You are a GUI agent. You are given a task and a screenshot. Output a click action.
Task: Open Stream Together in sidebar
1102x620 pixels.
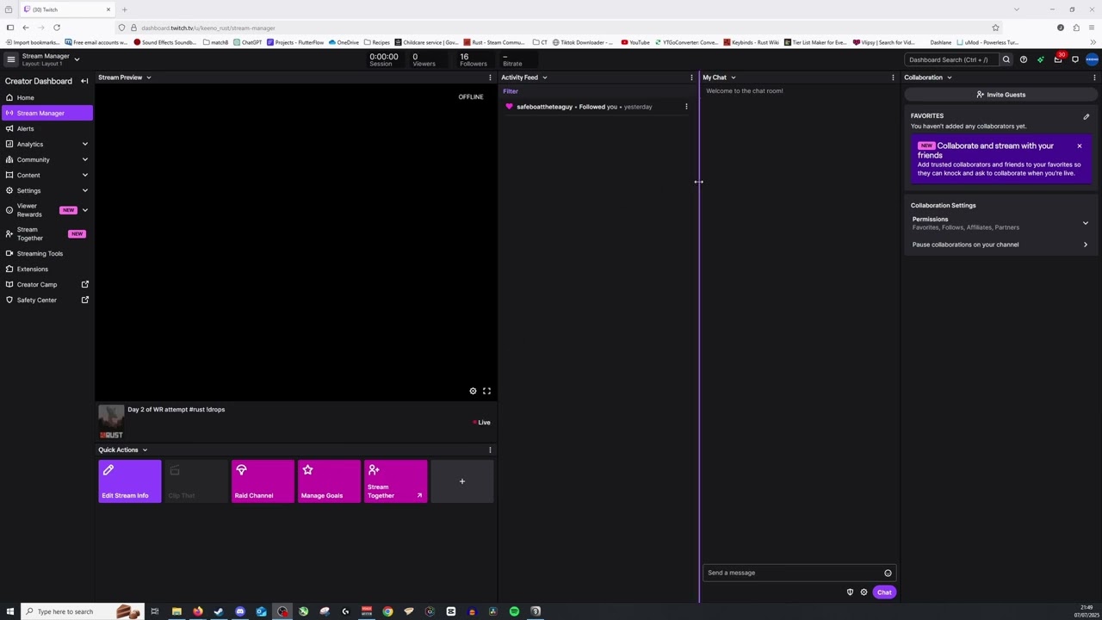(x=47, y=233)
